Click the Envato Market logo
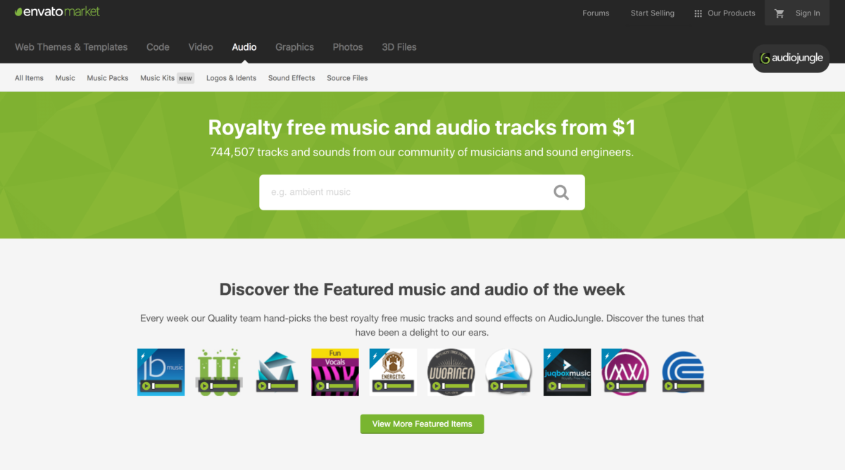The height and width of the screenshot is (470, 845). click(58, 12)
